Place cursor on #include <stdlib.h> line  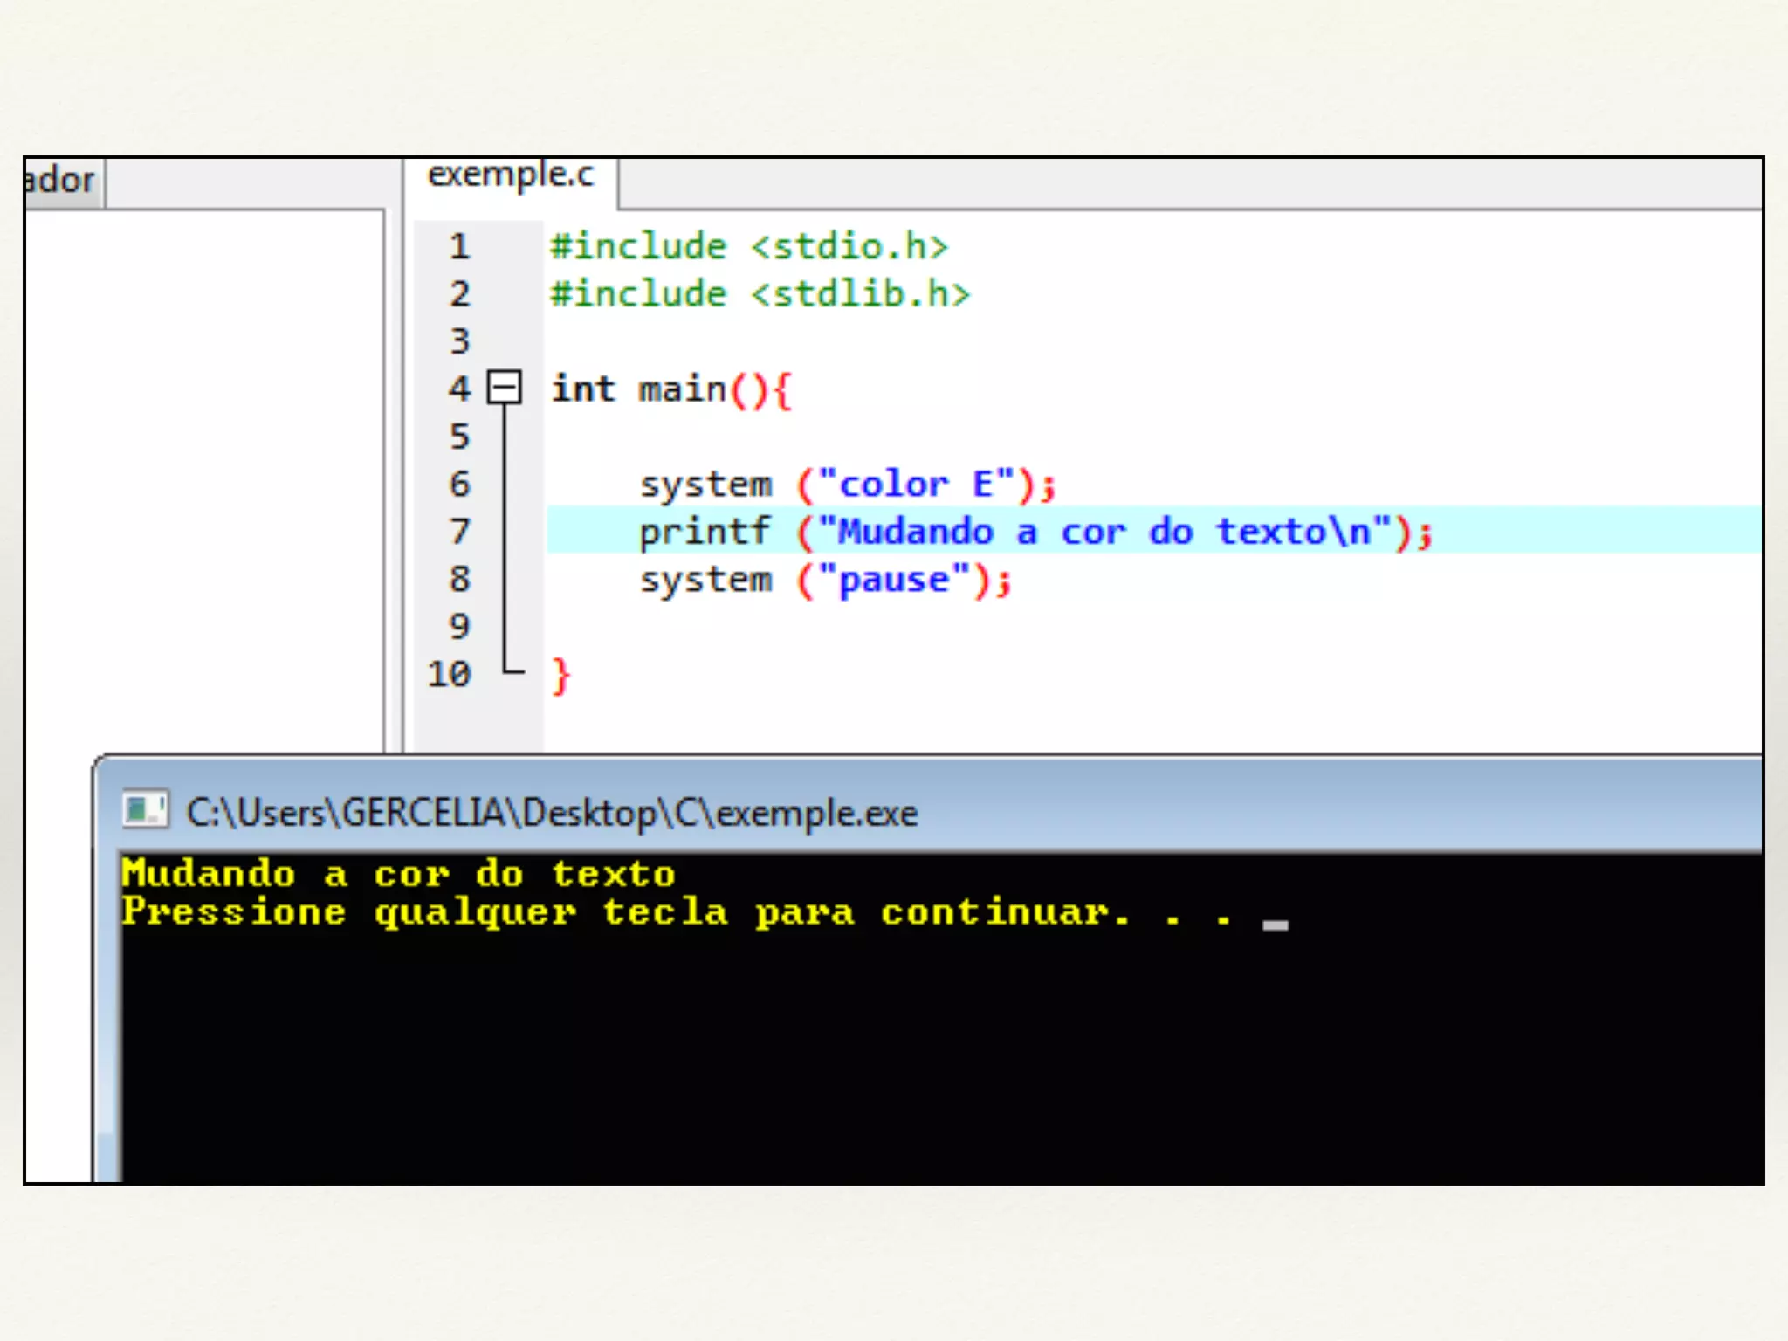click(x=760, y=294)
